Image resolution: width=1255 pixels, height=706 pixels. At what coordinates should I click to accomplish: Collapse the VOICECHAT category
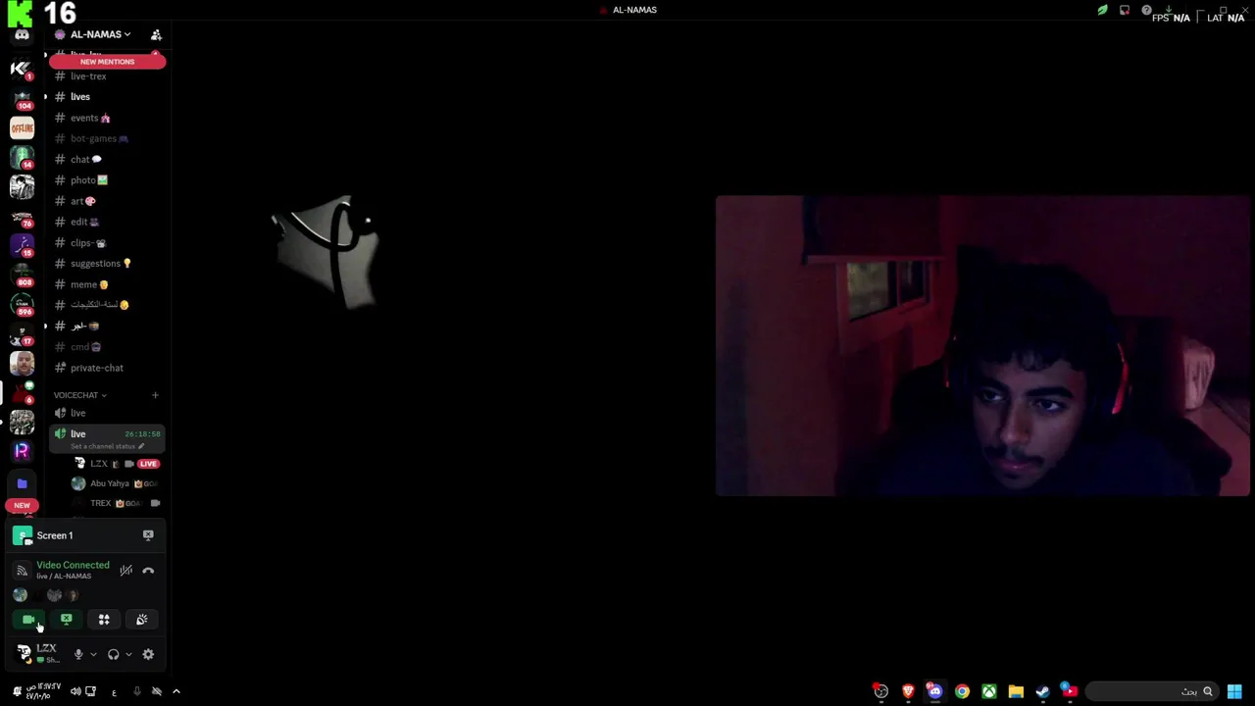[x=79, y=395]
